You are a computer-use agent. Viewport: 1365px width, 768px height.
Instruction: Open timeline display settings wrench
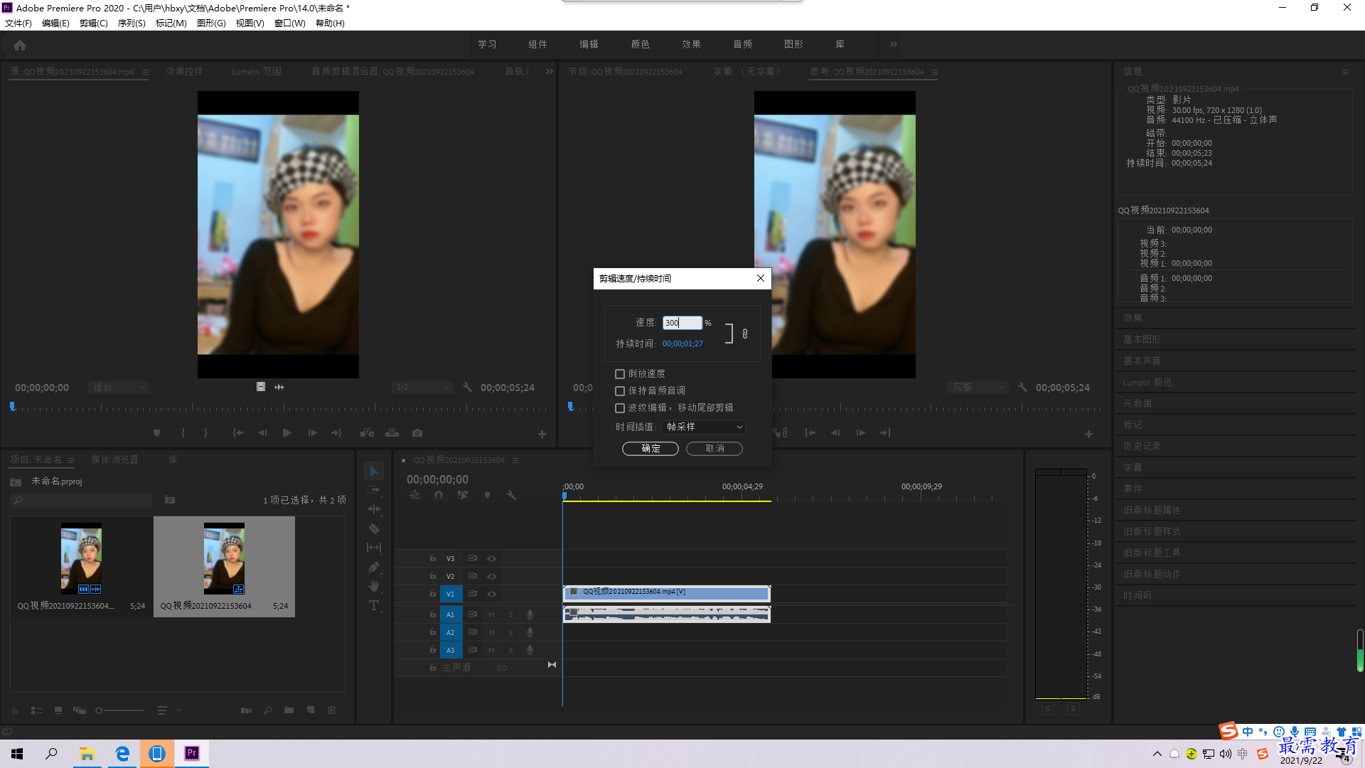[x=511, y=495]
